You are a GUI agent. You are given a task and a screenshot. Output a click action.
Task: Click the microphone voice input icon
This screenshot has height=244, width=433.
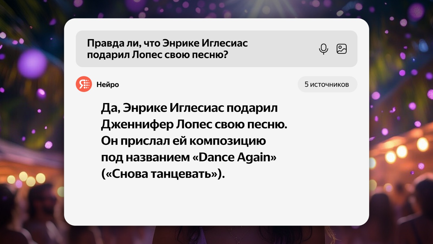pos(323,49)
